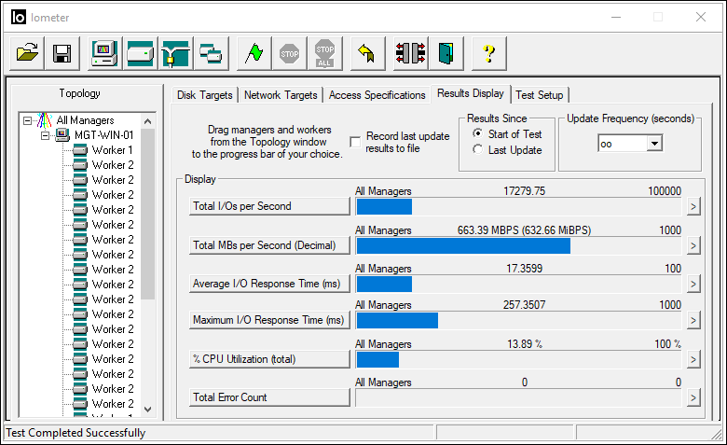Collapse the All Managers tree node
This screenshot has height=445, width=727.
26,120
